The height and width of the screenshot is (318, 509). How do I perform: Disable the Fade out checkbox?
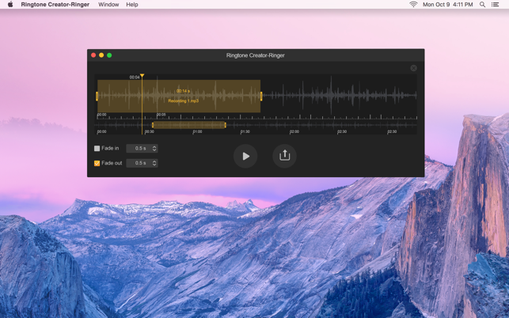(97, 163)
